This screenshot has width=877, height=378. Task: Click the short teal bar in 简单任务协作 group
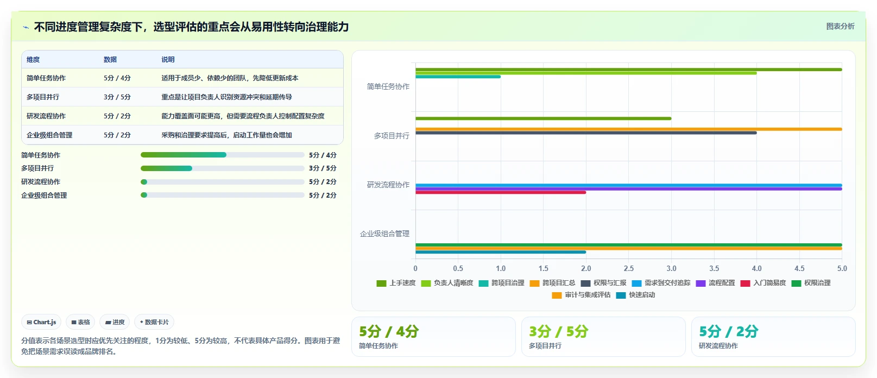[x=458, y=77]
